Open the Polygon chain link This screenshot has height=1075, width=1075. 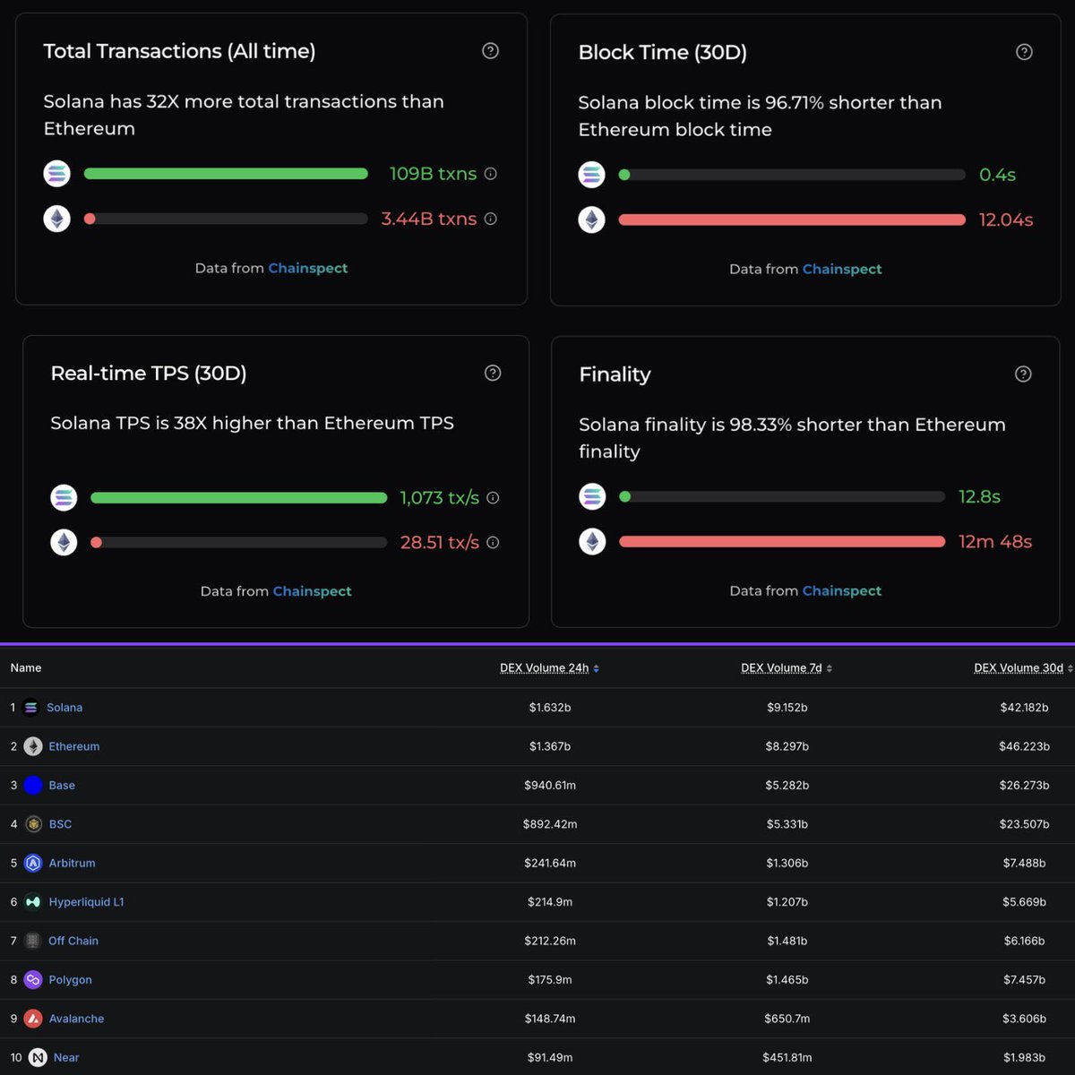[x=71, y=980]
